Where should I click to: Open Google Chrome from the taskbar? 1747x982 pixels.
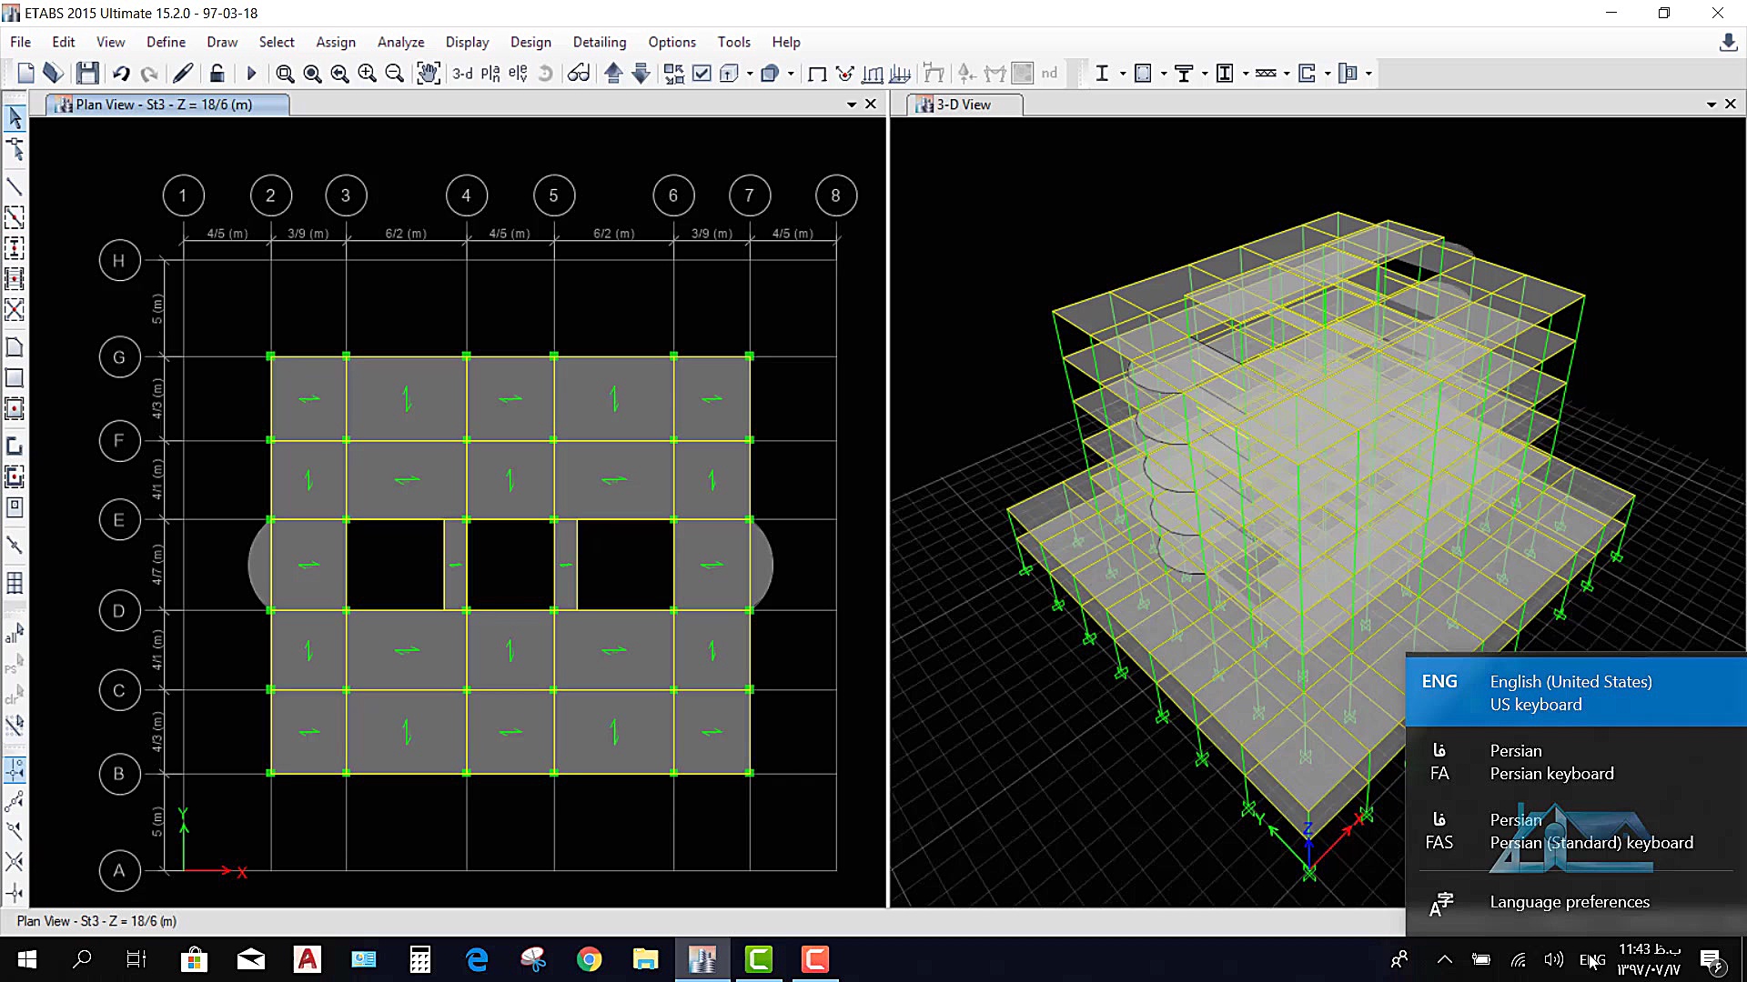point(589,959)
